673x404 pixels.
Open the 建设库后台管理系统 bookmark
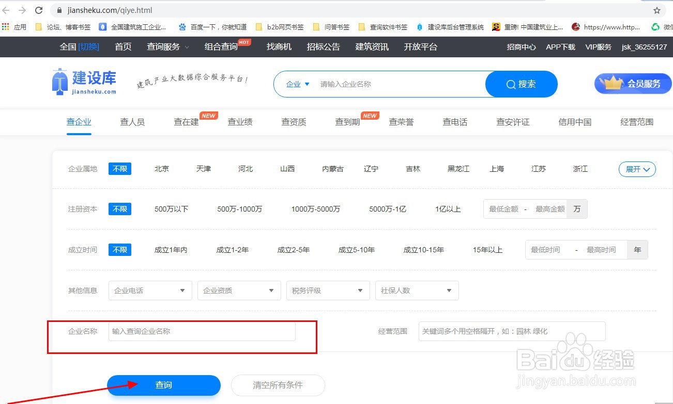coord(450,27)
